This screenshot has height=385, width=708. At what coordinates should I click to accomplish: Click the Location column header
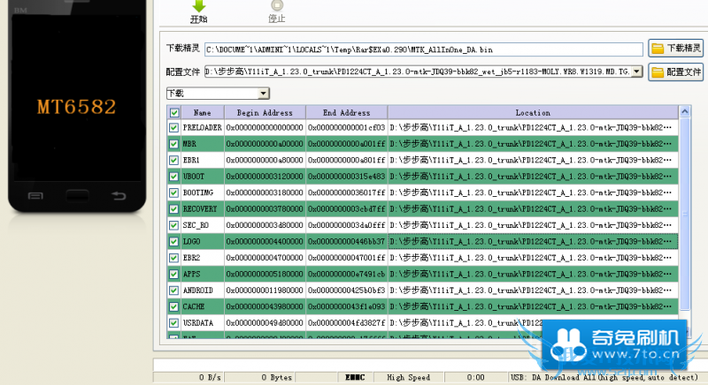tap(532, 113)
